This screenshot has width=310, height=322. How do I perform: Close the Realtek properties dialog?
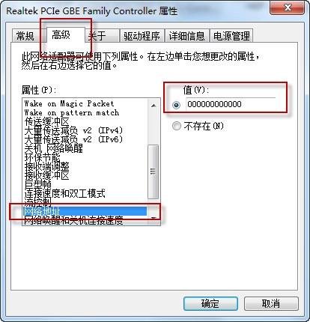tap(287, 8)
